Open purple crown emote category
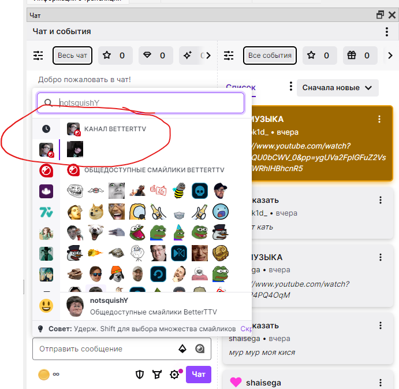Viewport: 399px width, 389px height. point(46,191)
